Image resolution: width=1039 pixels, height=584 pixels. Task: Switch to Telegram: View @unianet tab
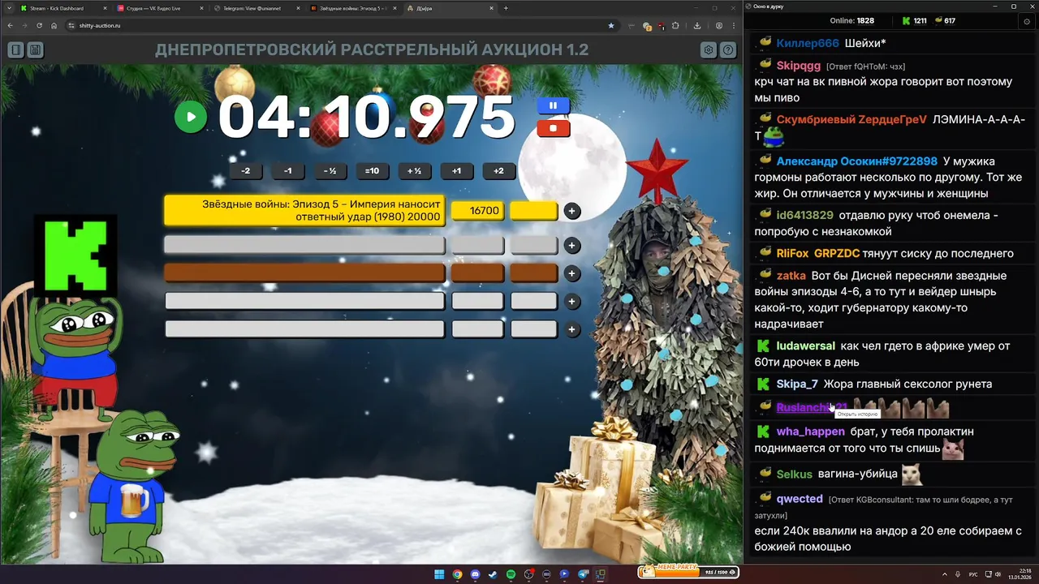click(x=256, y=8)
